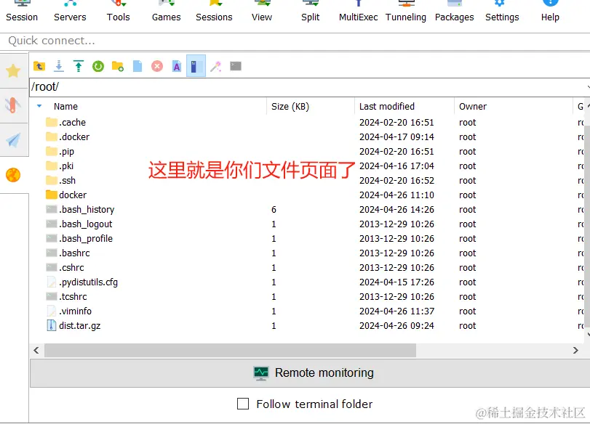Delete the selected file
This screenshot has height=424, width=590.
pyautogui.click(x=157, y=65)
